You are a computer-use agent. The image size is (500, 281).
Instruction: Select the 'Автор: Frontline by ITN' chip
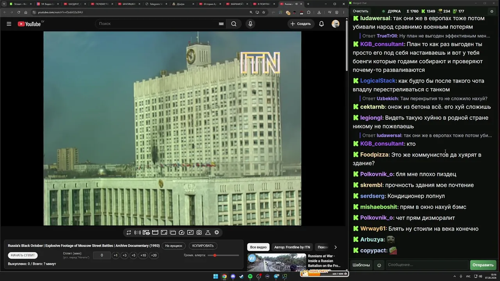[x=292, y=247]
